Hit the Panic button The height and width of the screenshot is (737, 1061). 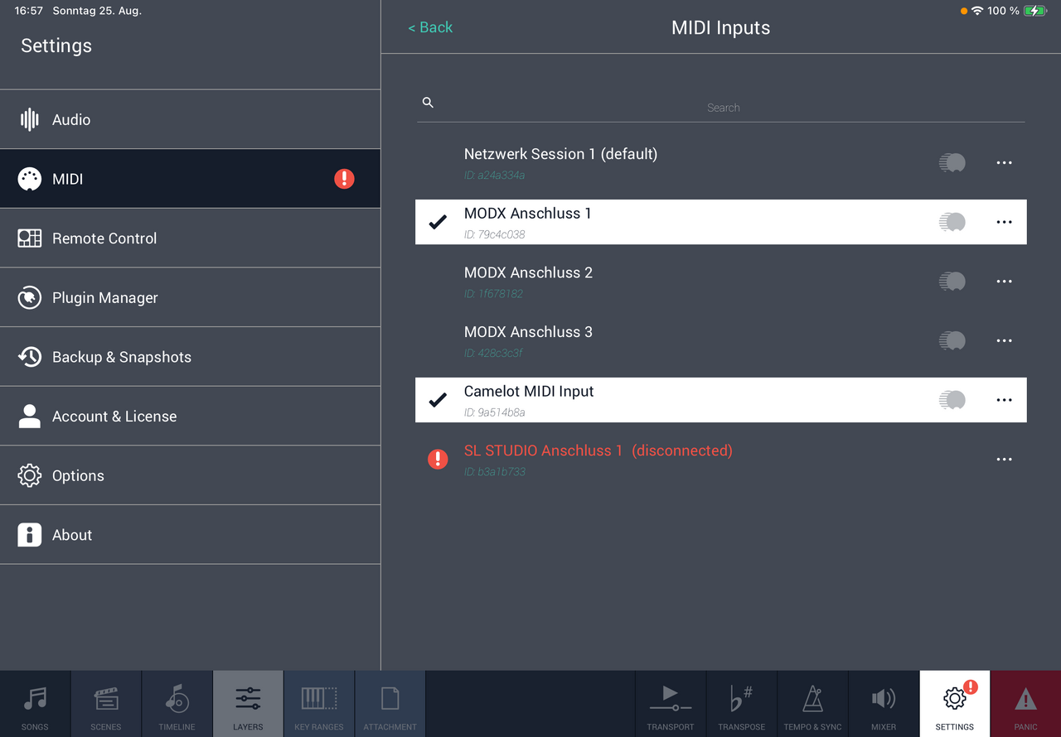[x=1025, y=704]
